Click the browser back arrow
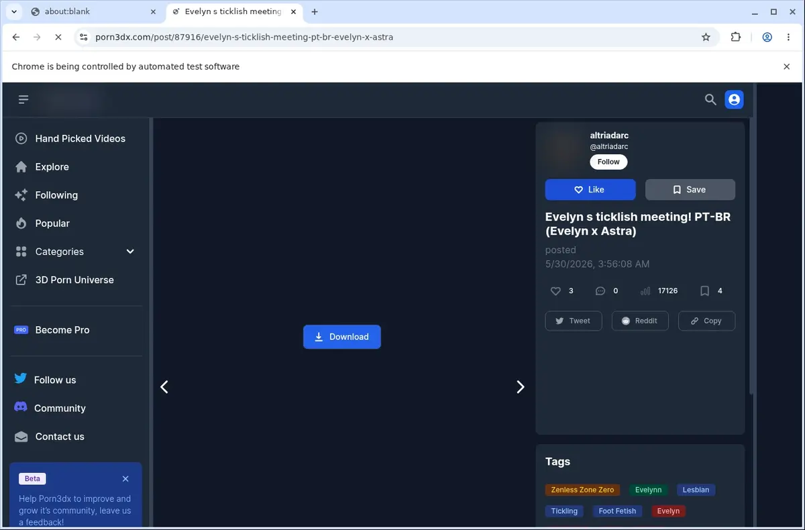 16,37
